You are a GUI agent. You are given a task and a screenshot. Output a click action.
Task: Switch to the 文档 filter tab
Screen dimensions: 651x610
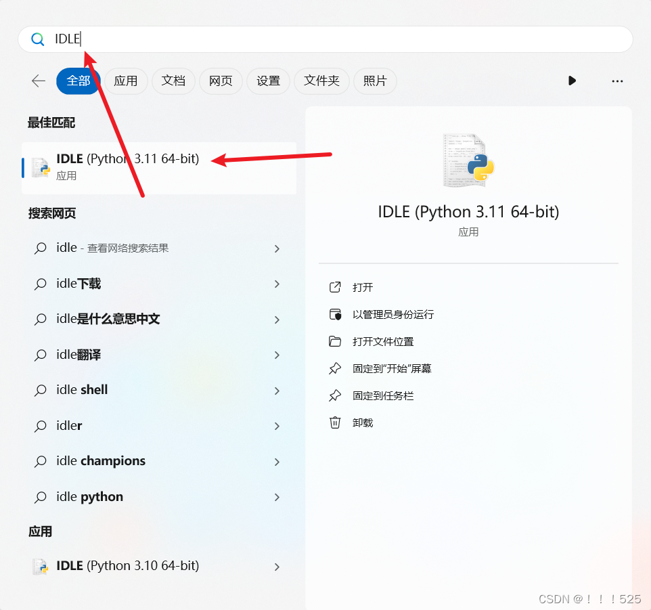tap(173, 81)
